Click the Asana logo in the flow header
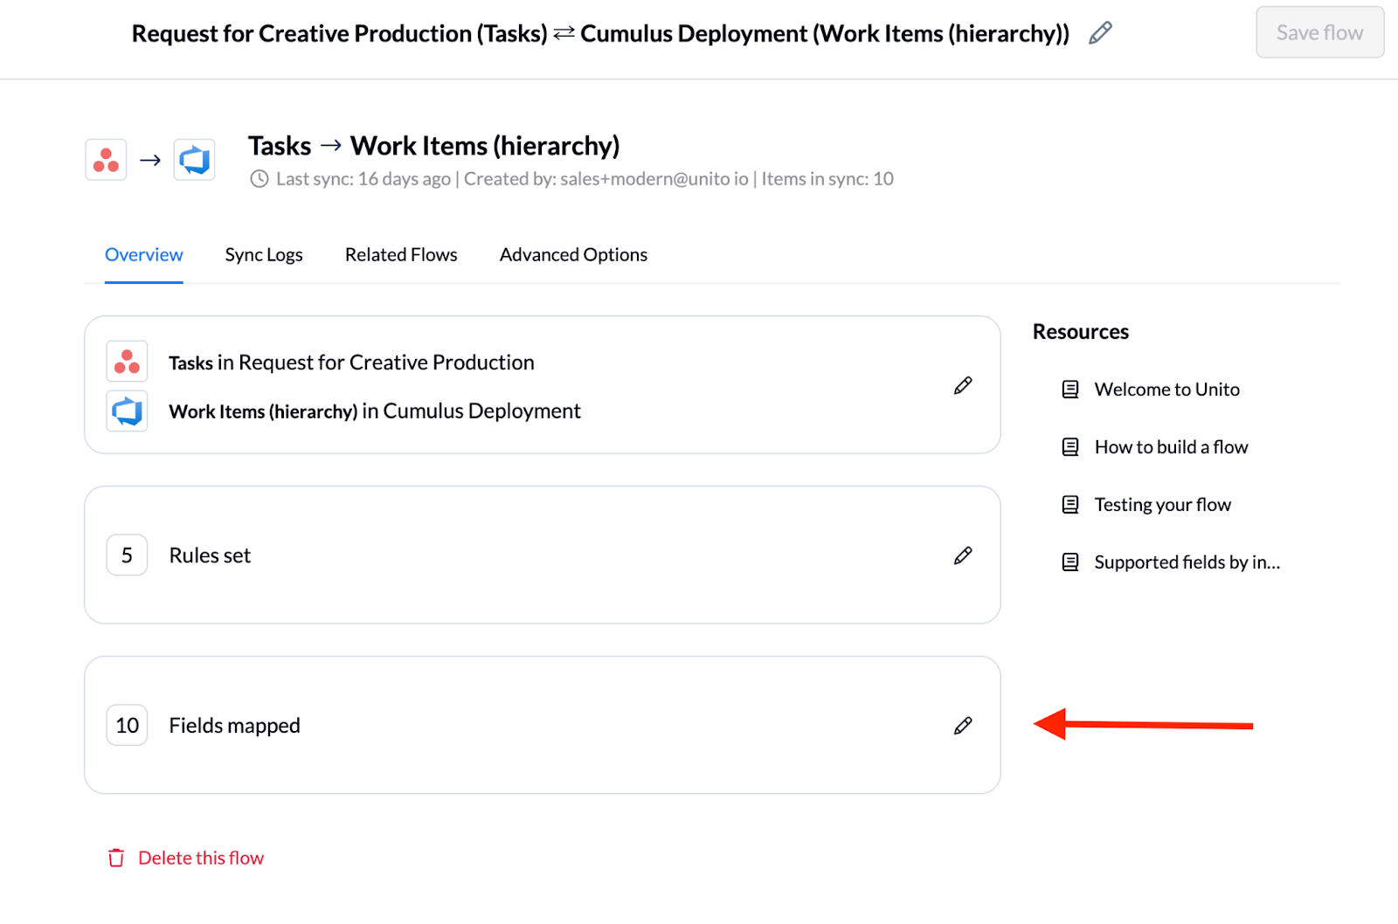 click(x=106, y=160)
